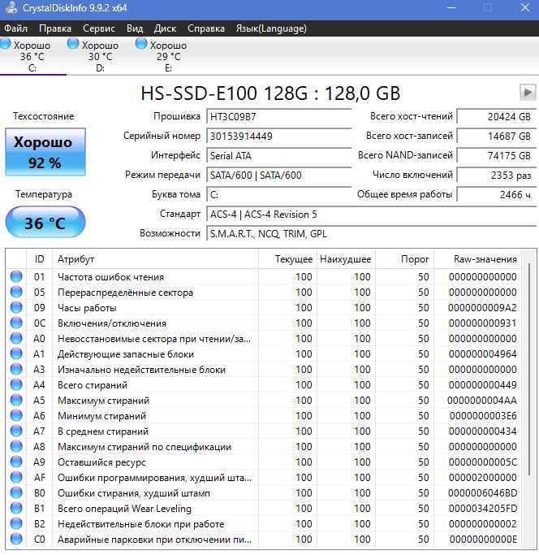Open the Файл menu
The height and width of the screenshot is (555, 539).
pyautogui.click(x=16, y=28)
